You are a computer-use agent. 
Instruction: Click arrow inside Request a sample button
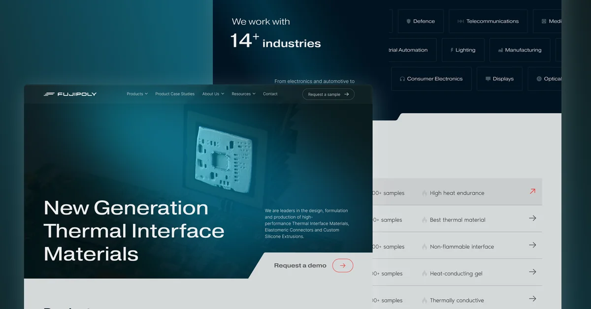coord(347,94)
